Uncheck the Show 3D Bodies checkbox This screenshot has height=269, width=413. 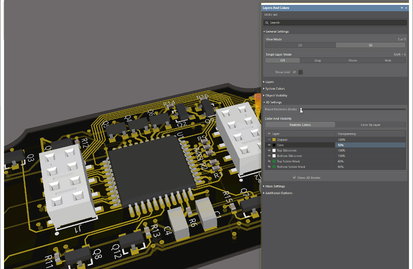point(294,178)
